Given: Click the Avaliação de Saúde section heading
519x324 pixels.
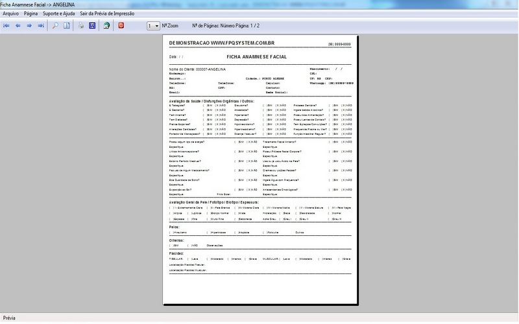Looking at the screenshot, I should [211, 101].
